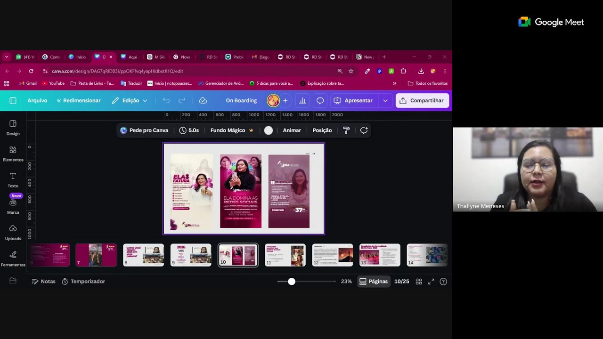Open the Posição option
603x339 pixels.
click(x=322, y=130)
